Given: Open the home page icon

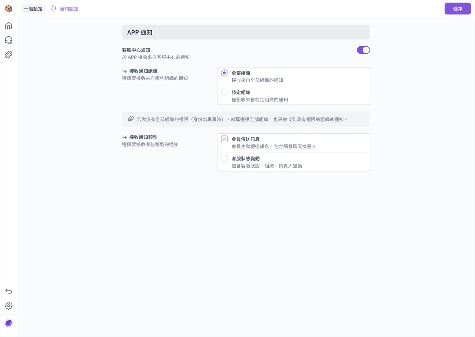Looking at the screenshot, I should coord(9,26).
